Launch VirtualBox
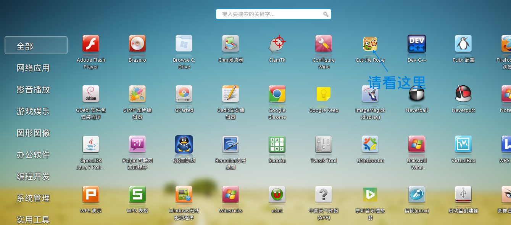The image size is (511, 225). pos(463,144)
